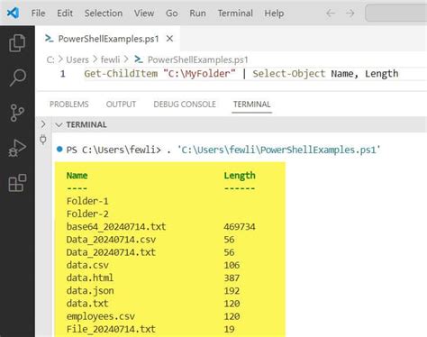
Task: Click the VS Code logo icon
Action: coord(13,13)
